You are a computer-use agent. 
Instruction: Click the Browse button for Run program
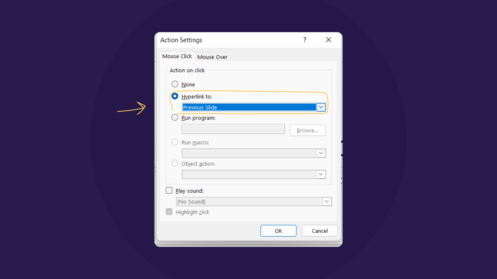click(x=307, y=130)
